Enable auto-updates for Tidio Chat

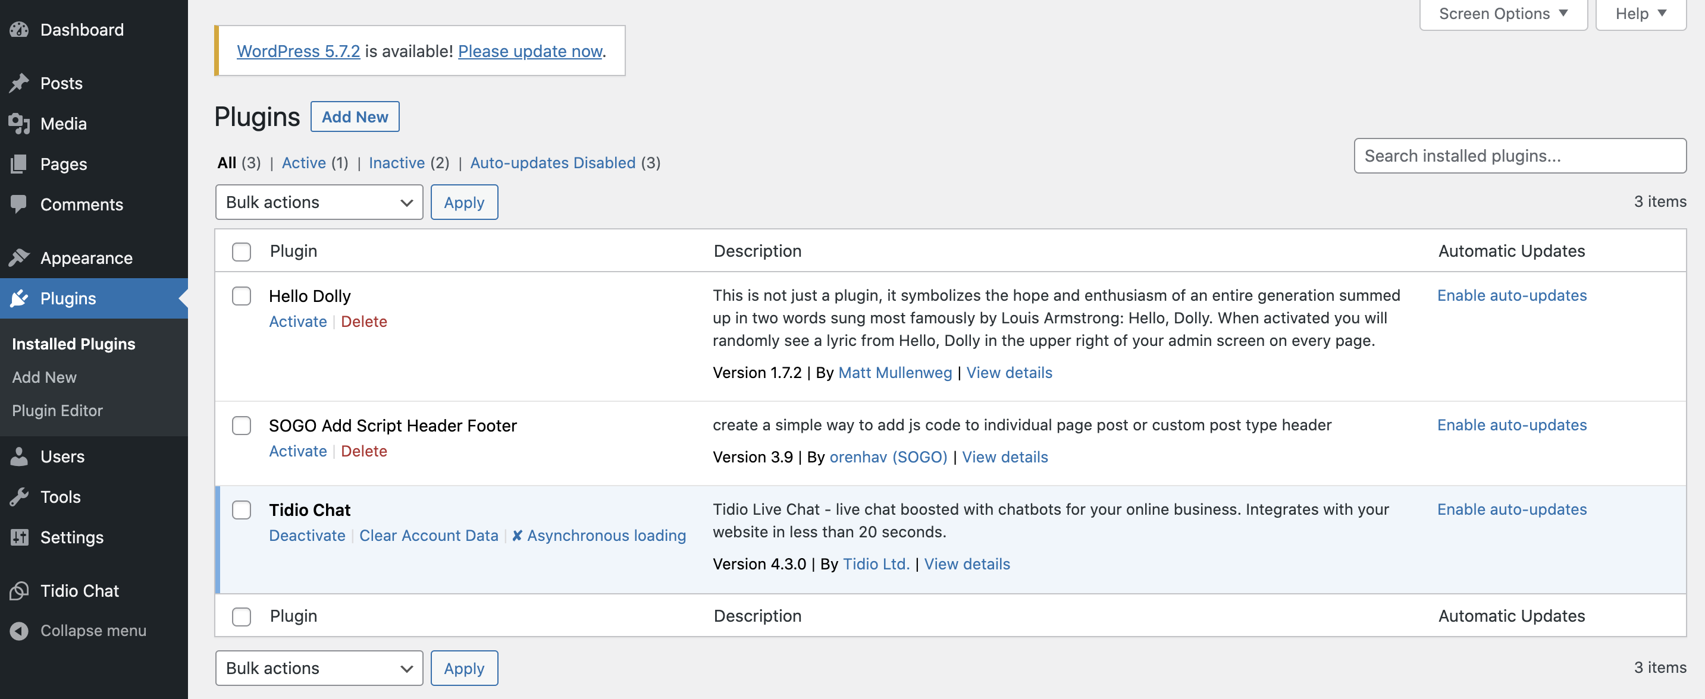1512,510
